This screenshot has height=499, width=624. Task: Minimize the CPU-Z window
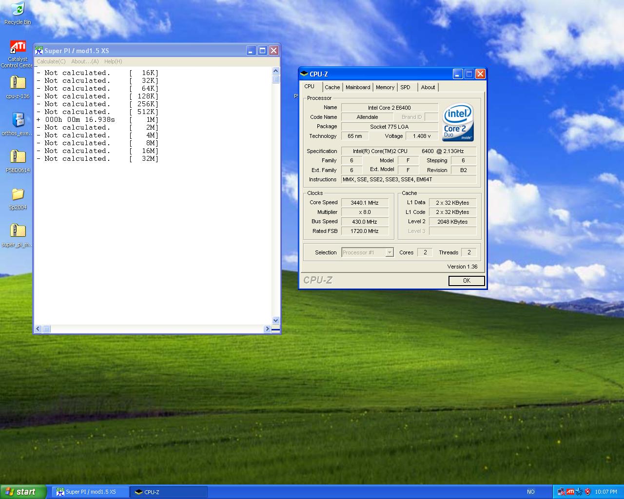point(458,74)
